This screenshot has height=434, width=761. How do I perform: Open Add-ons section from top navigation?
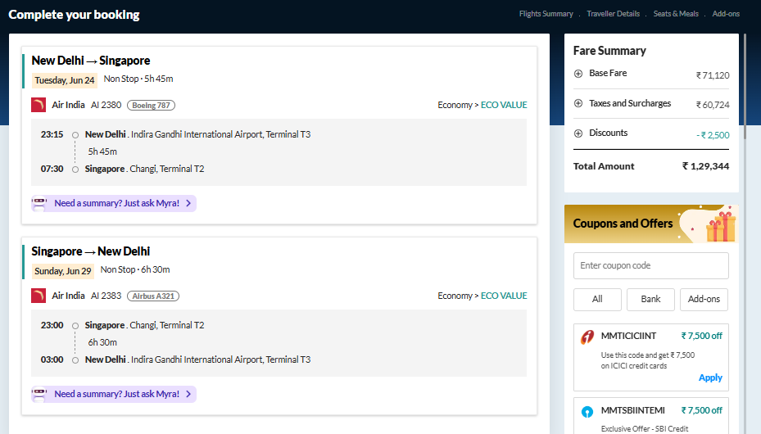pos(726,14)
